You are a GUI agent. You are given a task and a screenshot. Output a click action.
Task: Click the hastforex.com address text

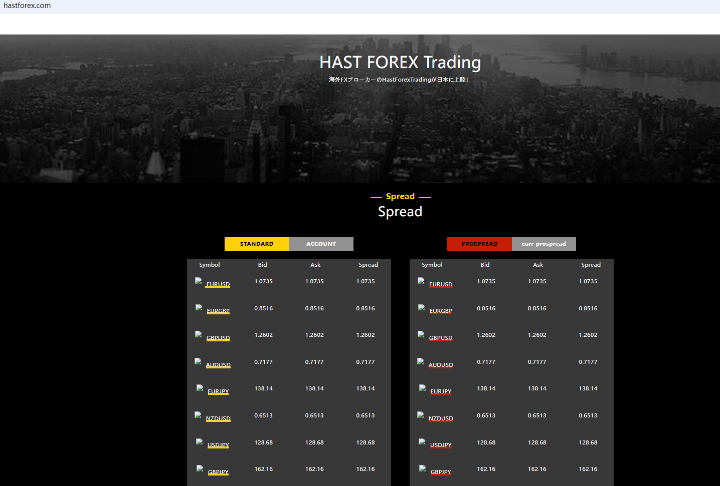27,6
